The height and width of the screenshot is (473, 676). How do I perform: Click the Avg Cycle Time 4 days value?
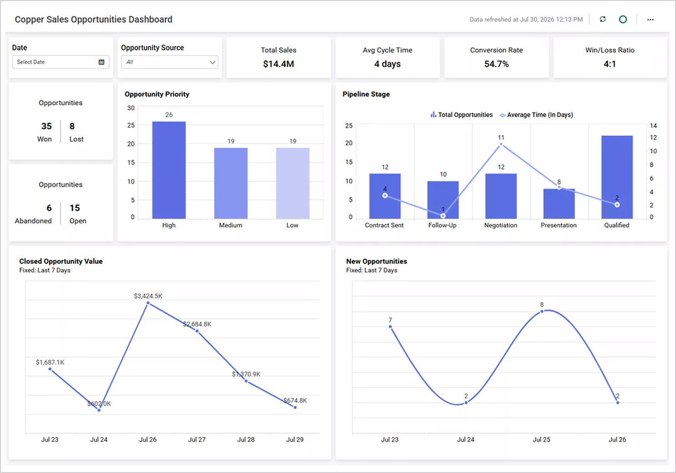pyautogui.click(x=388, y=64)
